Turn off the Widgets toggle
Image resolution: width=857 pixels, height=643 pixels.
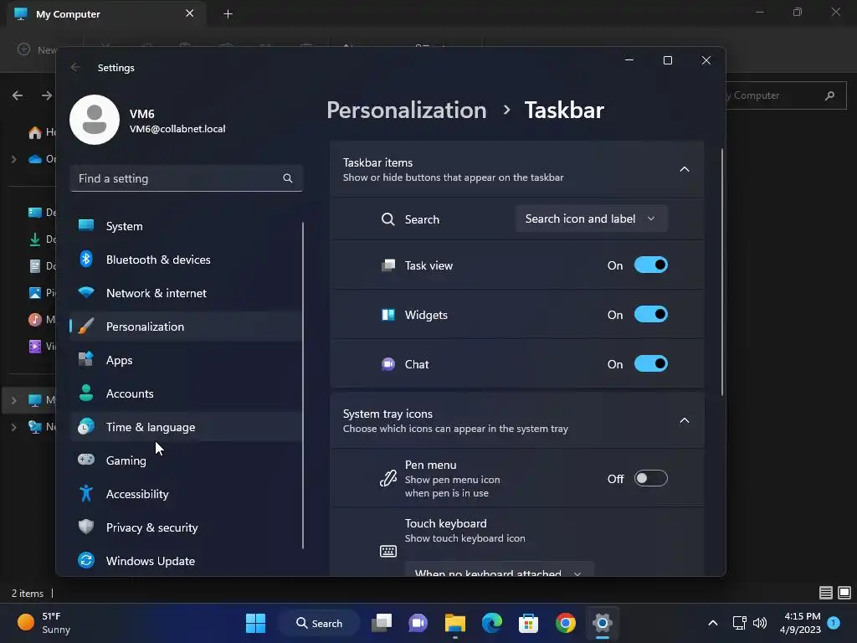pos(650,315)
